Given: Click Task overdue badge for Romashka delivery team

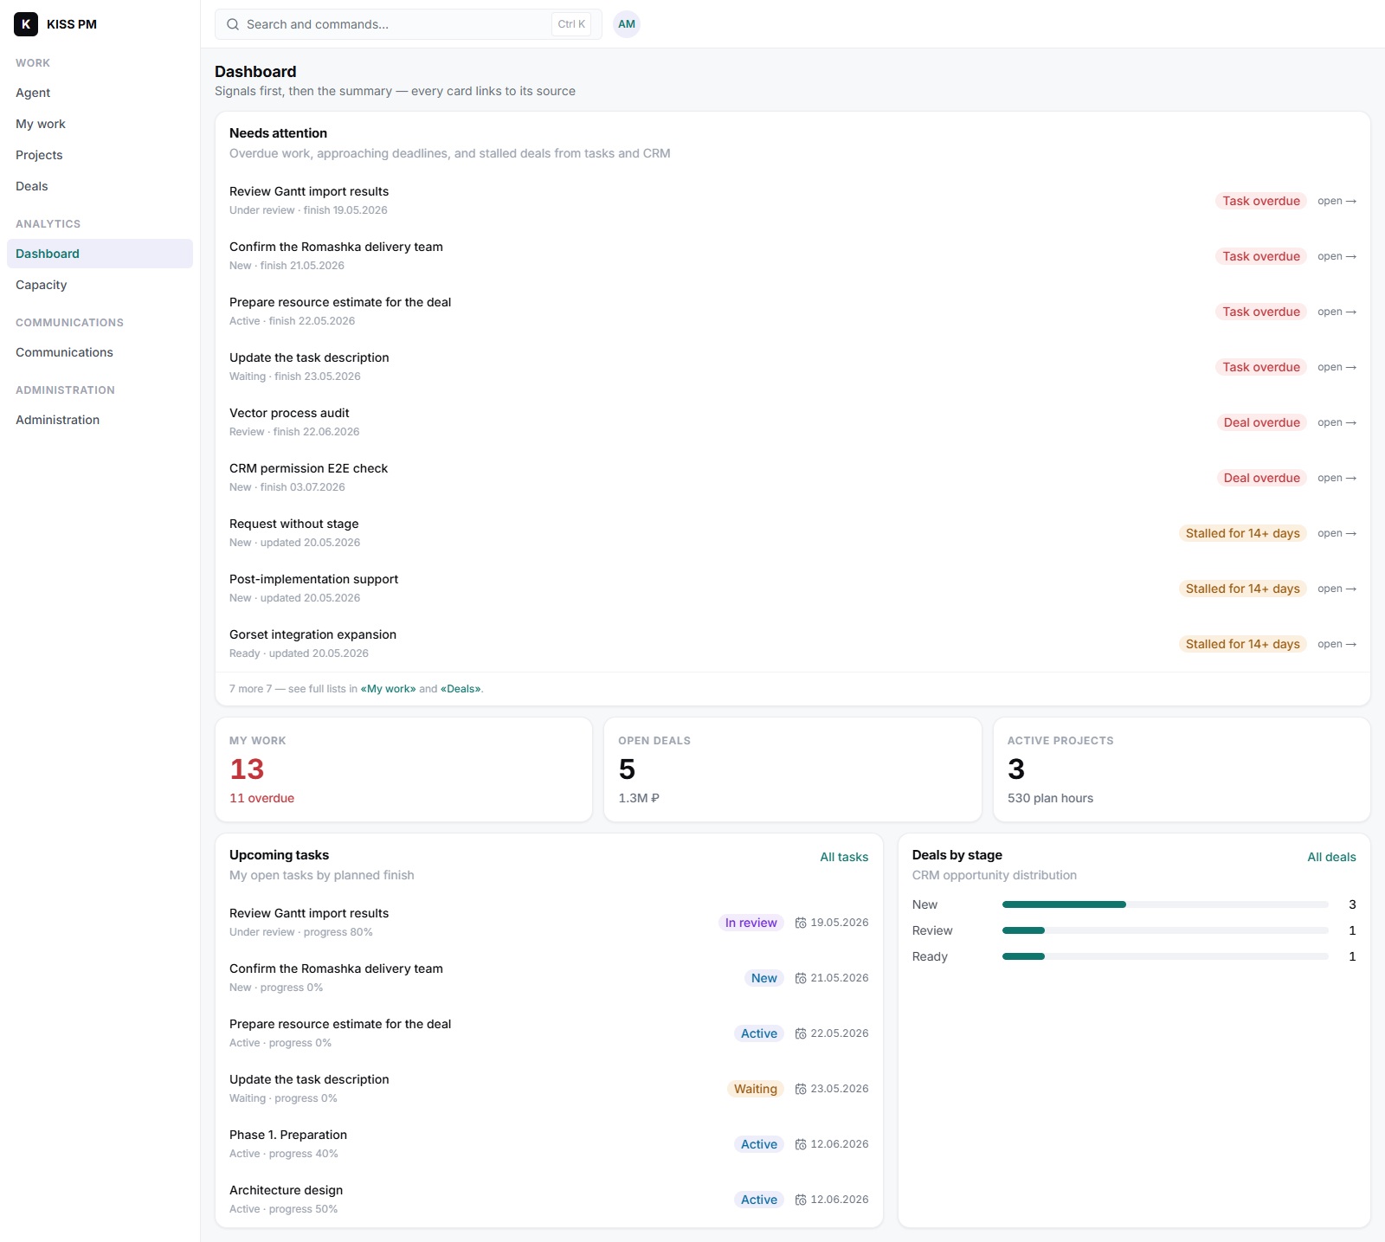Looking at the screenshot, I should click(x=1261, y=256).
